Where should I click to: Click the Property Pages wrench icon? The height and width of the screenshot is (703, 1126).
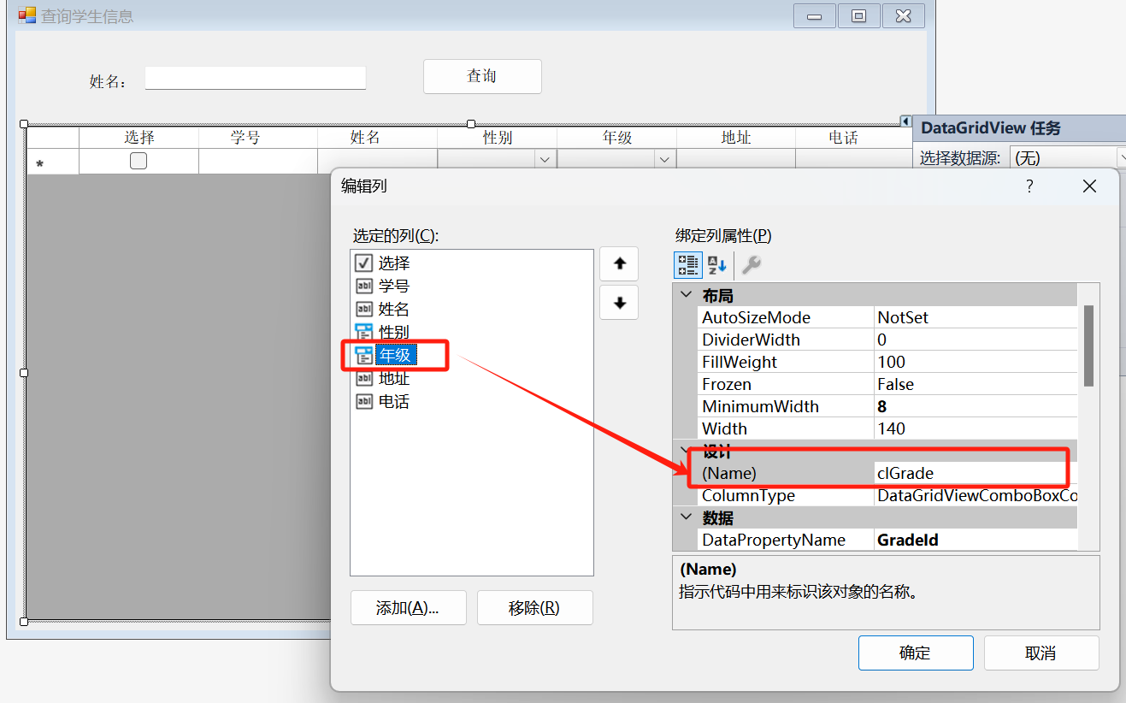point(751,265)
